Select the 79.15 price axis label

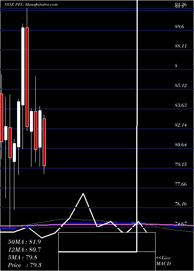click(181, 164)
